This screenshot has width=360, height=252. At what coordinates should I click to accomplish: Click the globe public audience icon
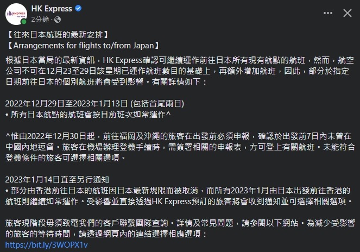(58, 20)
